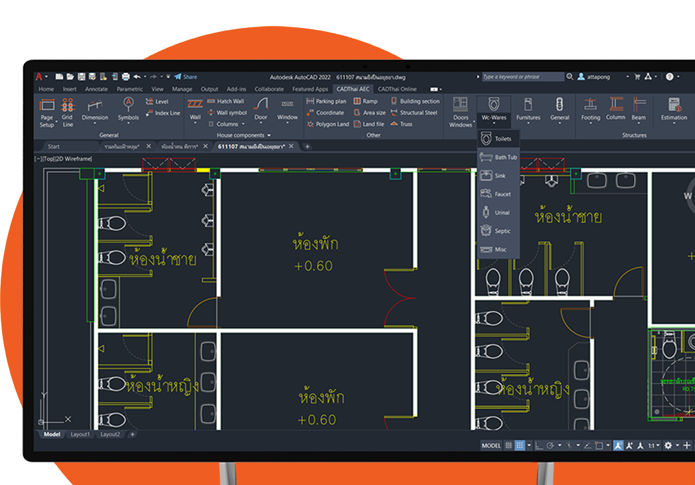Toggle ortho mode in status bar
This screenshot has height=485, width=695.
(539, 446)
